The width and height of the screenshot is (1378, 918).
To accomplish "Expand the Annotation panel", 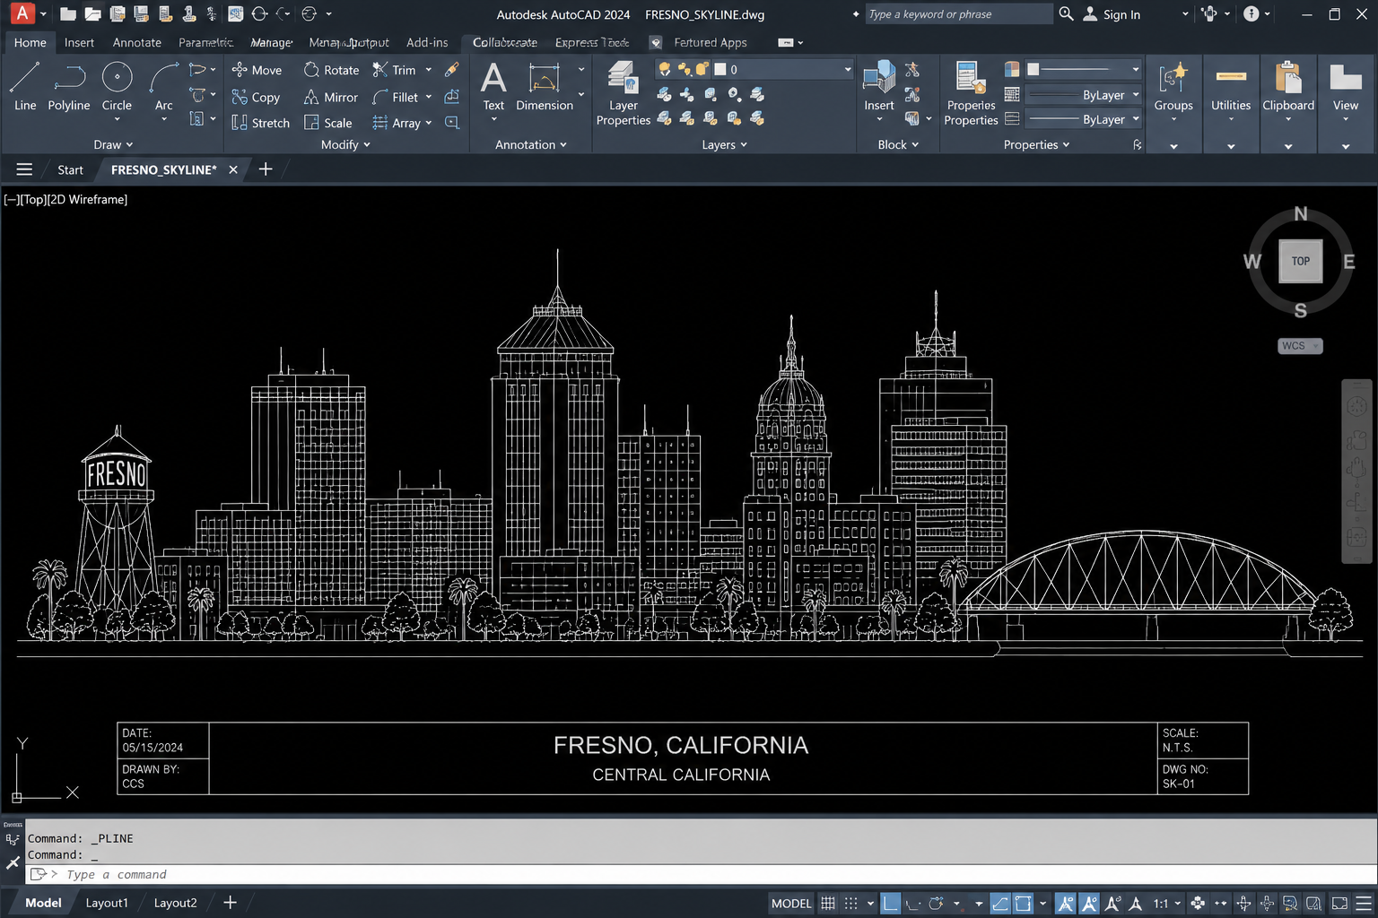I will pos(531,144).
